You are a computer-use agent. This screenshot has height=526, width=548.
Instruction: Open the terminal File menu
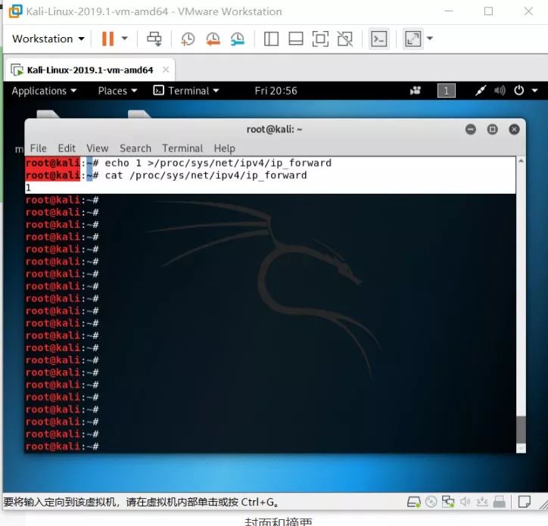pyautogui.click(x=38, y=148)
